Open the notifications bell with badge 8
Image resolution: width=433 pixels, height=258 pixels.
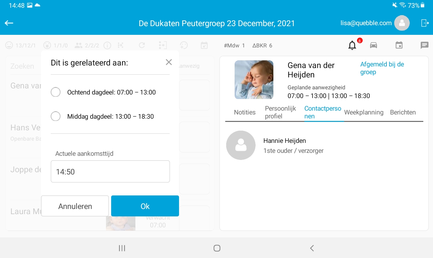coord(352,45)
